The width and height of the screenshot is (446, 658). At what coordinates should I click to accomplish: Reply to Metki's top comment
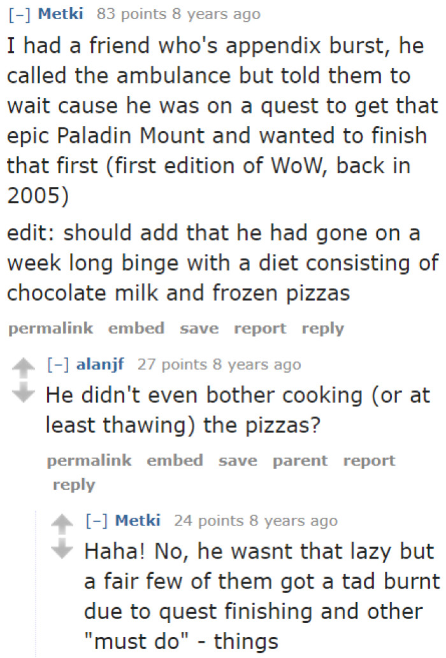coord(322,329)
